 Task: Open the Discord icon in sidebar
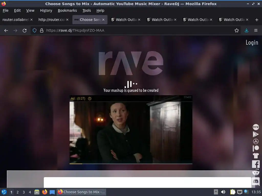(256, 181)
